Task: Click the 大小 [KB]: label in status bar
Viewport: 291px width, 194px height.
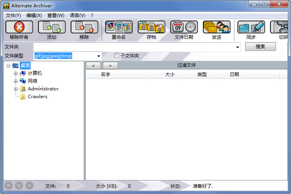Action: 107,186
